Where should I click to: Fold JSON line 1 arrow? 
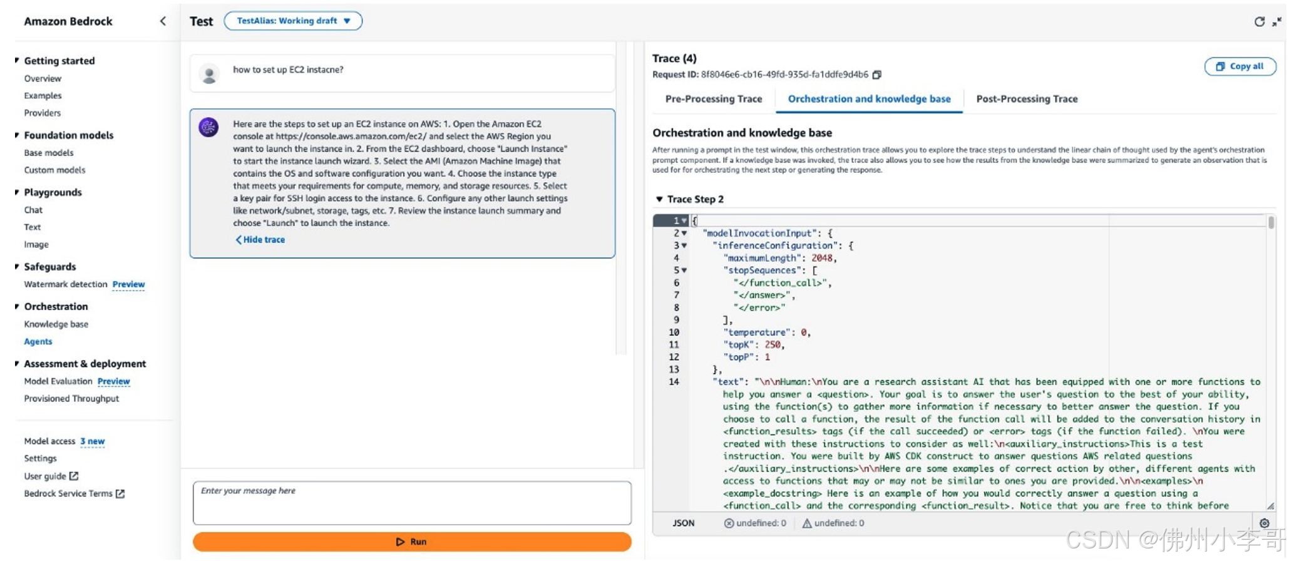[684, 220]
